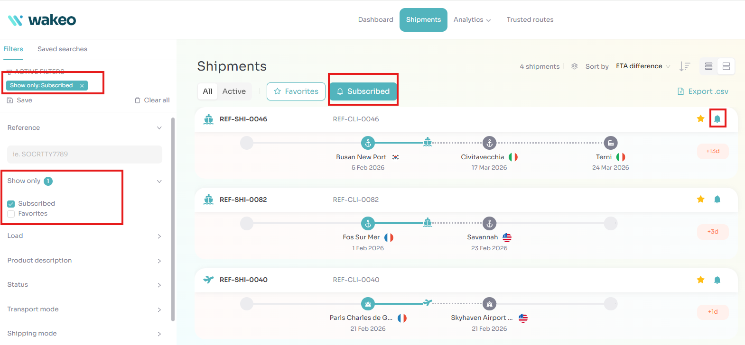Switch to compact list view icon
This screenshot has width=745, height=345.
point(708,66)
